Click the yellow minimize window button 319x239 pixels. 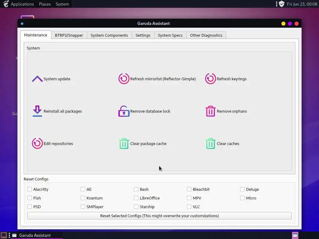[283, 24]
